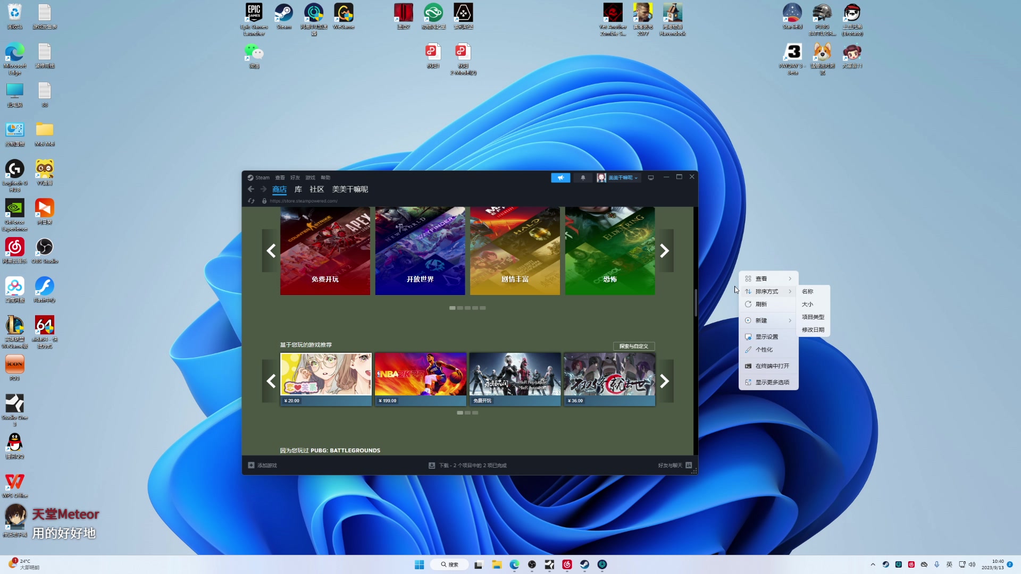Viewport: 1021px width, 574px height.
Task: Expand the 查看 submenu in context menu
Action: [768, 278]
